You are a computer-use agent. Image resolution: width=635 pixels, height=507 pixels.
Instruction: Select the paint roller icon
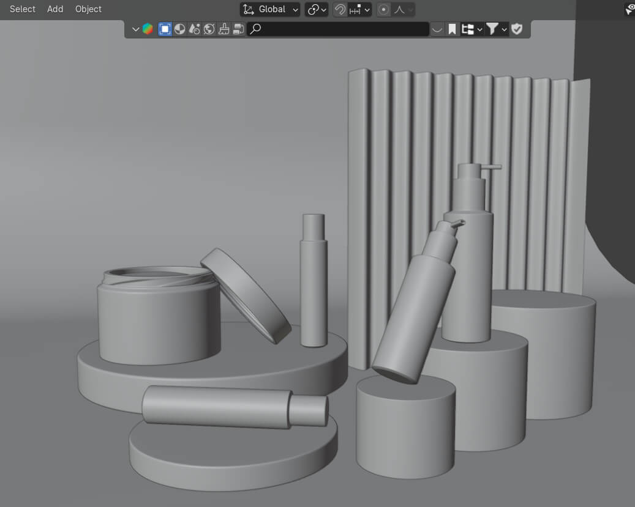[239, 29]
